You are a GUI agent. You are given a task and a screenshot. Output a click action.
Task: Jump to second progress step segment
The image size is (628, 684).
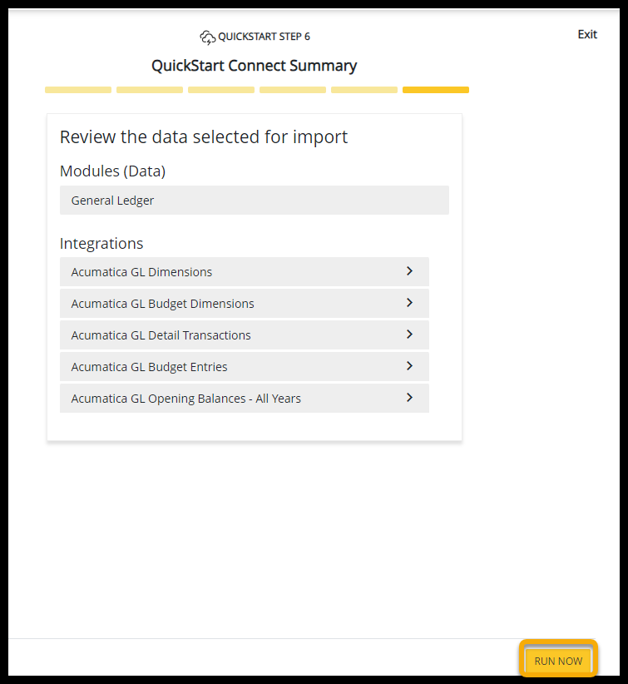pos(150,90)
